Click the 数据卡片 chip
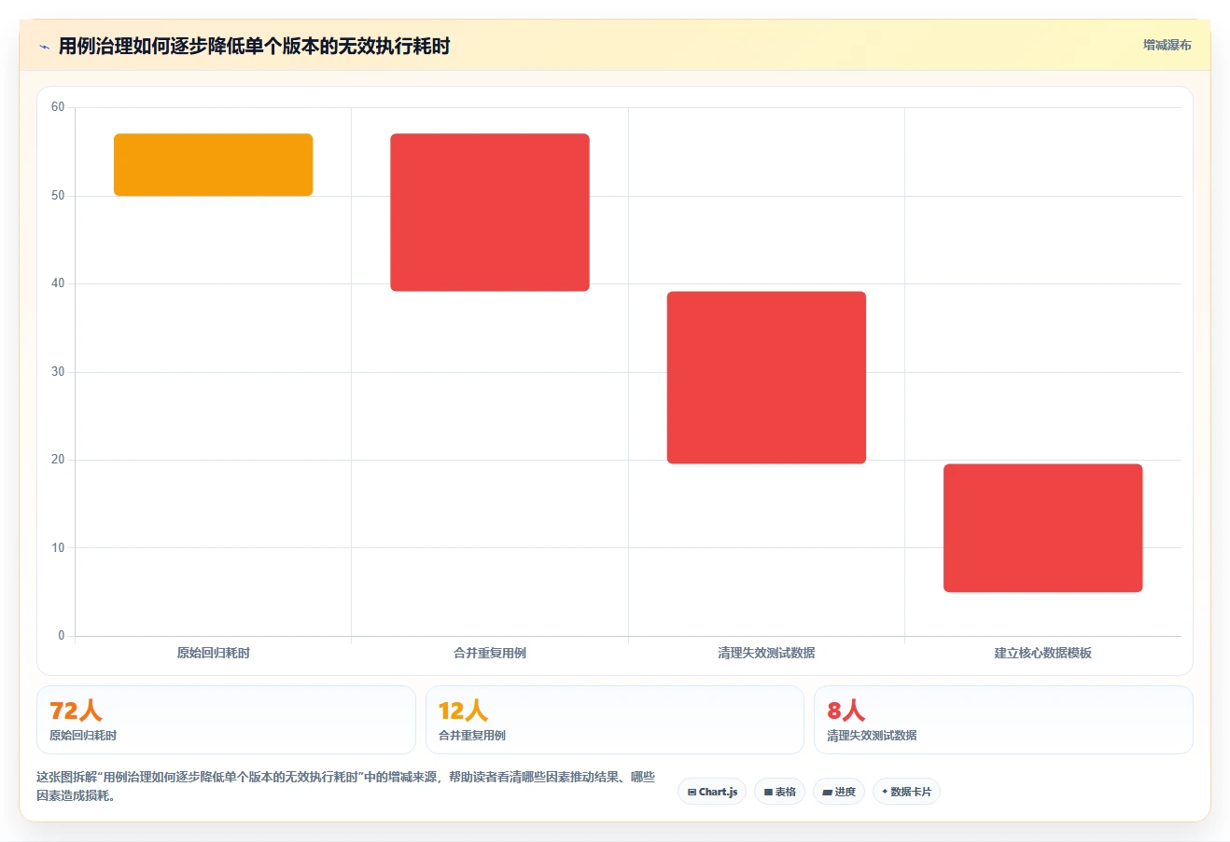Screen dimensions: 1230x842 coord(906,792)
